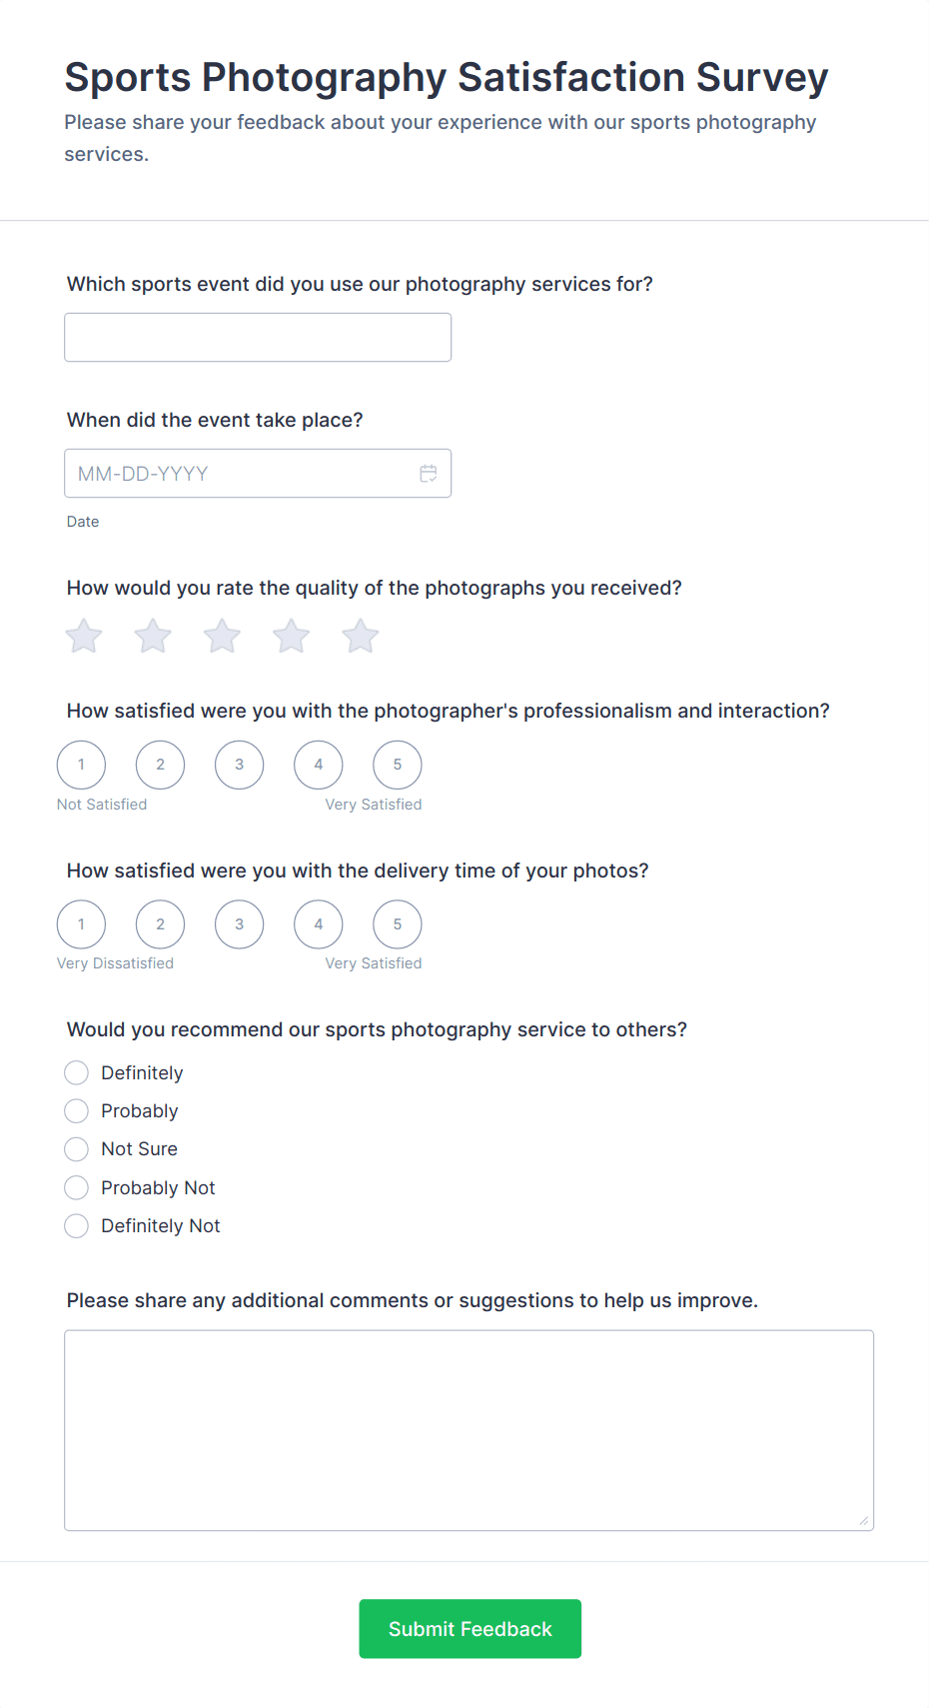
Task: Choose the fifth star rating
Action: 361,636
